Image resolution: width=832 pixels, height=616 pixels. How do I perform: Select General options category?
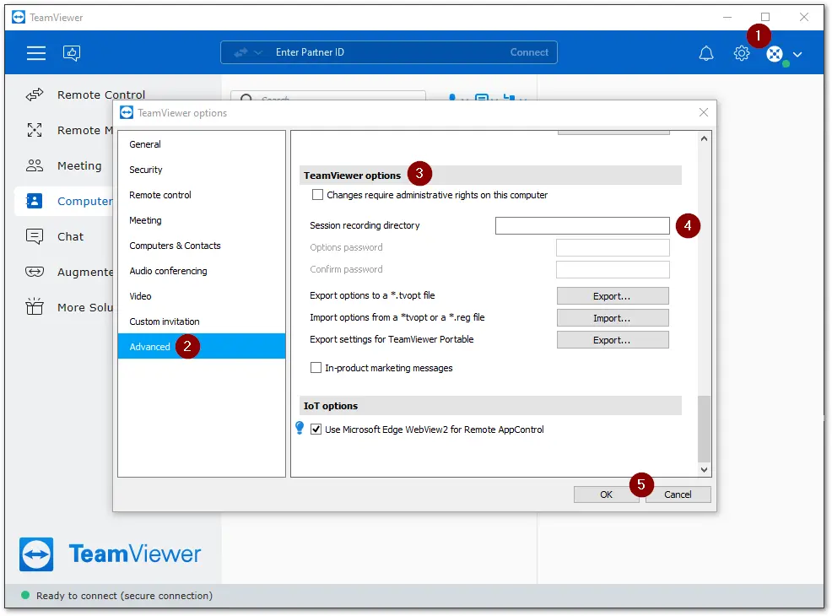[202, 144]
